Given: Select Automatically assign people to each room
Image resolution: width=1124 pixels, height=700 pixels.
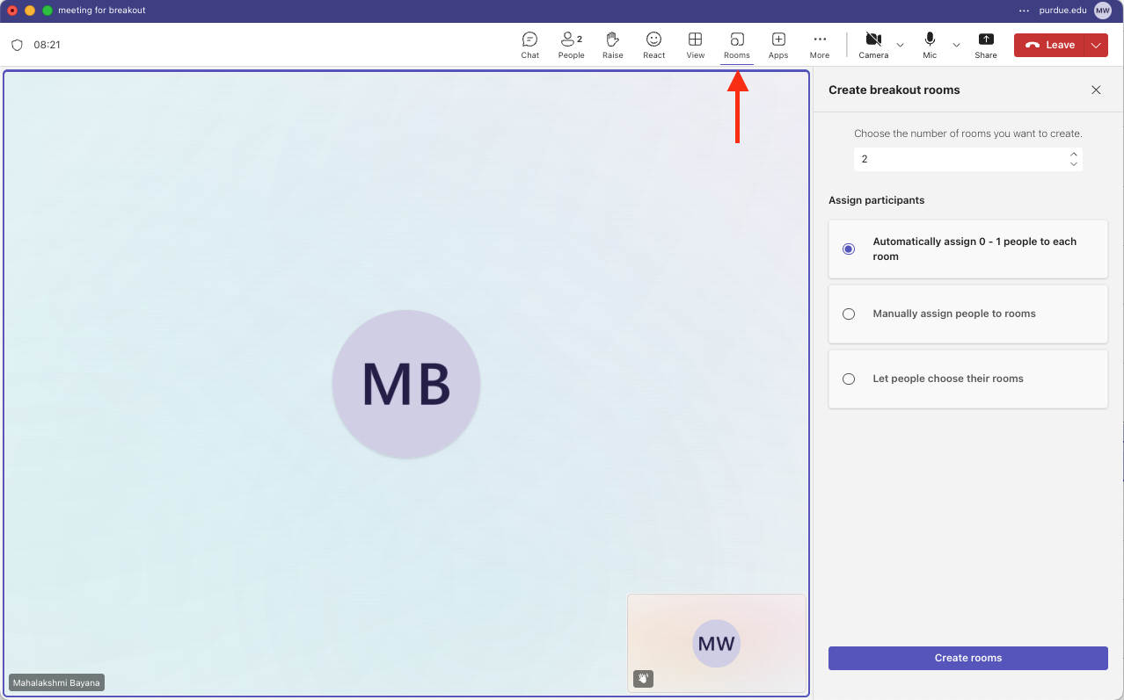Looking at the screenshot, I should coord(849,249).
